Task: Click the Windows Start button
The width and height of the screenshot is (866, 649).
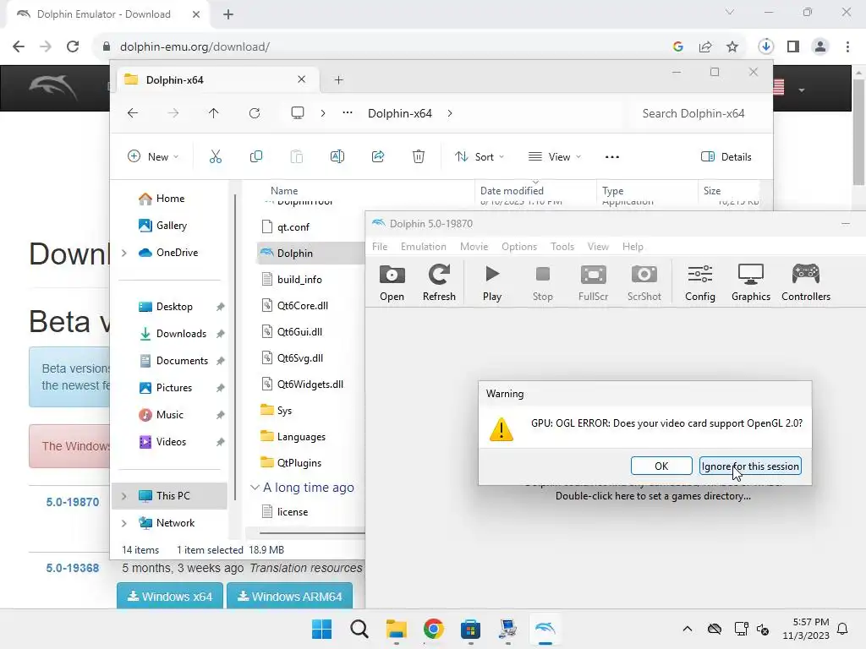Action: point(322,629)
